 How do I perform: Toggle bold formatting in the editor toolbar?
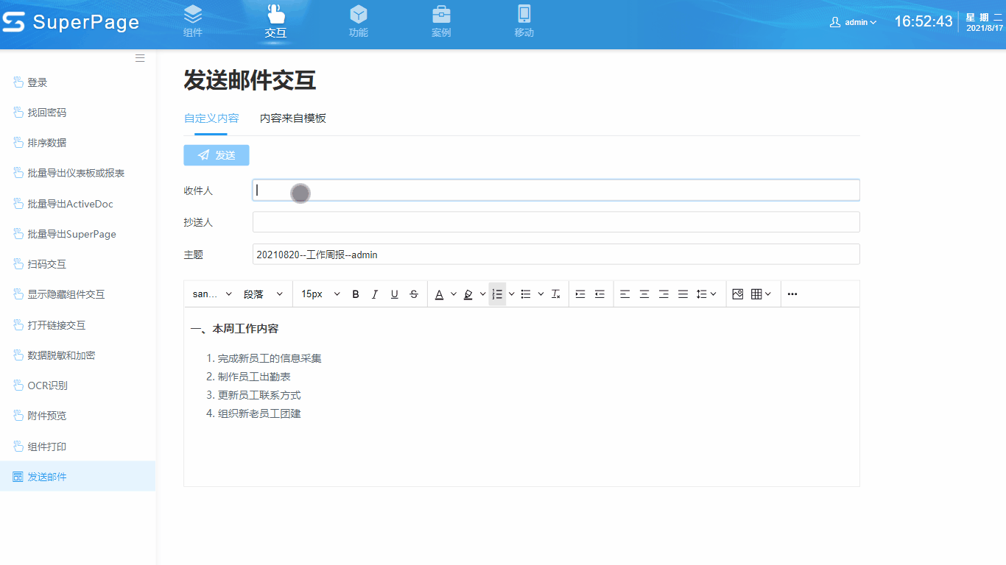pos(355,294)
